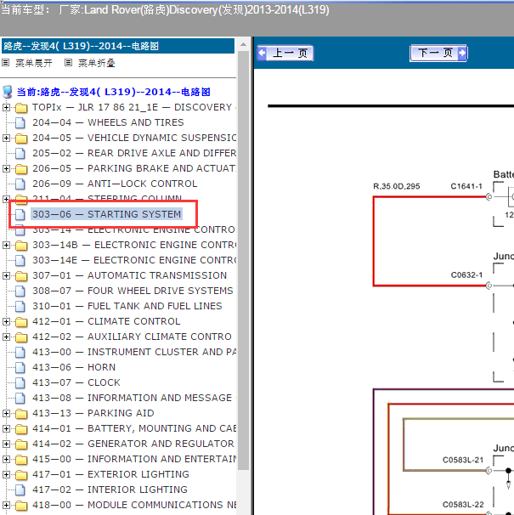The image size is (514, 515).
Task: Click the 菜单折叠 collapse menu link
Action: (97, 63)
